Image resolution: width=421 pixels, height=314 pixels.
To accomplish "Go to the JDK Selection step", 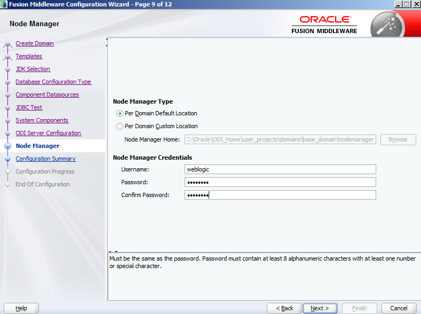I will (33, 69).
